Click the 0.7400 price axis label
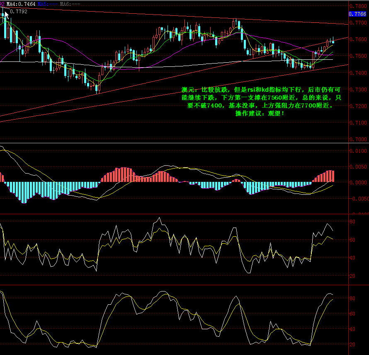This screenshot has width=369, height=355. pos(358,73)
